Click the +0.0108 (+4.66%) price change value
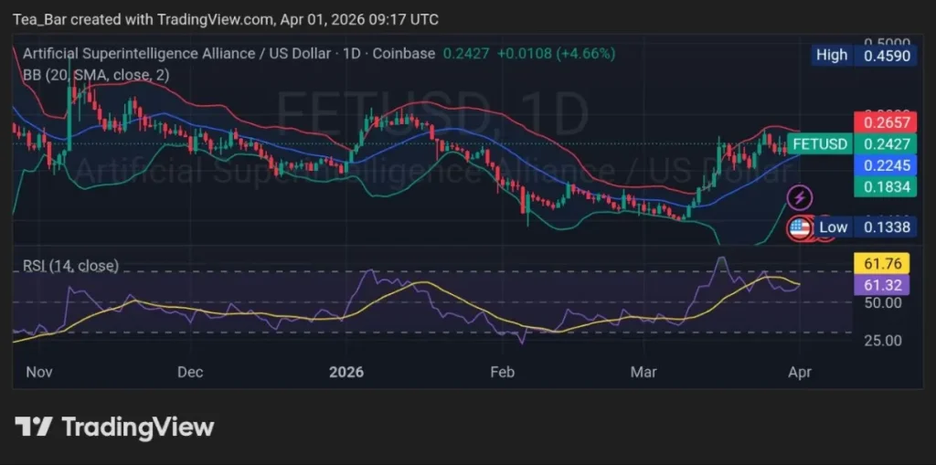The height and width of the screenshot is (465, 936). click(x=556, y=54)
